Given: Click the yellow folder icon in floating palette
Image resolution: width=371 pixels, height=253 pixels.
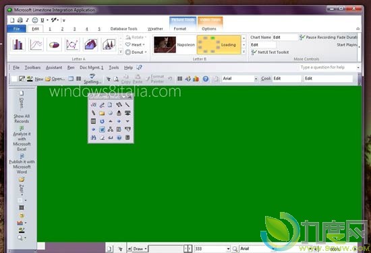Looking at the screenshot, I should pyautogui.click(x=102, y=113).
